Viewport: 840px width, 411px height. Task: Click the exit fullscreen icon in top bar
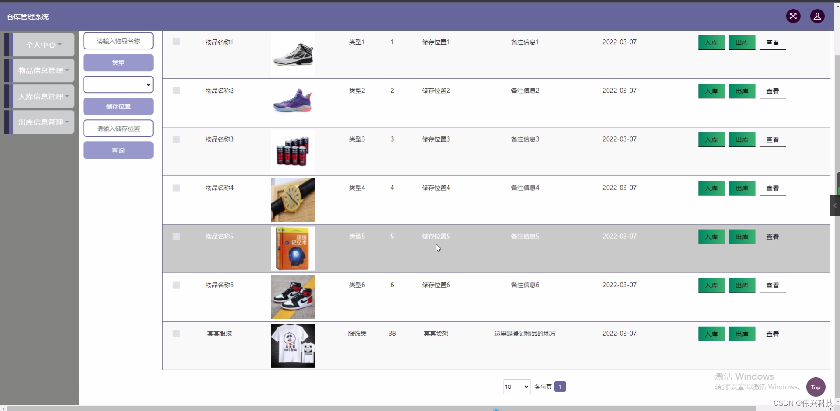click(x=793, y=16)
